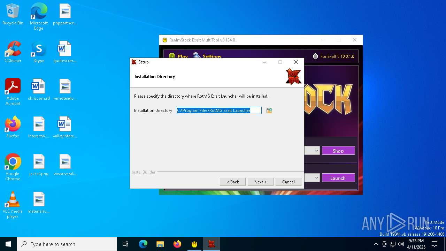Click the Setup title bar icon

point(134,62)
